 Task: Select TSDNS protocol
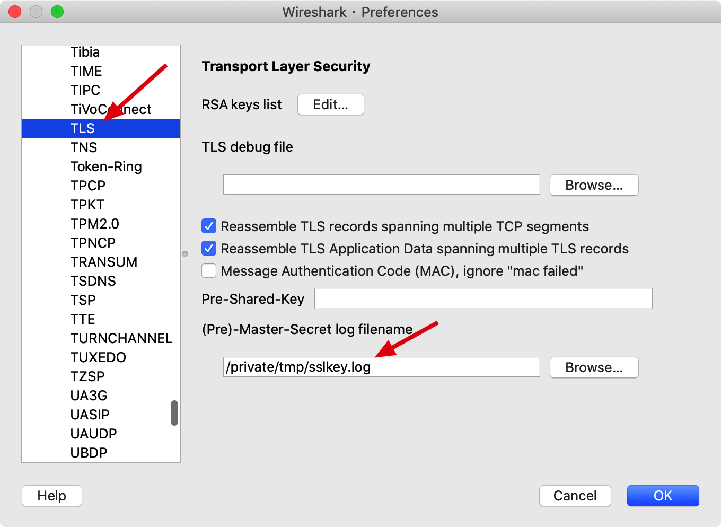click(x=101, y=281)
